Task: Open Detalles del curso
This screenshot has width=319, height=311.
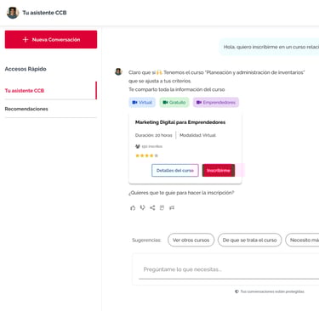Action: [x=175, y=171]
